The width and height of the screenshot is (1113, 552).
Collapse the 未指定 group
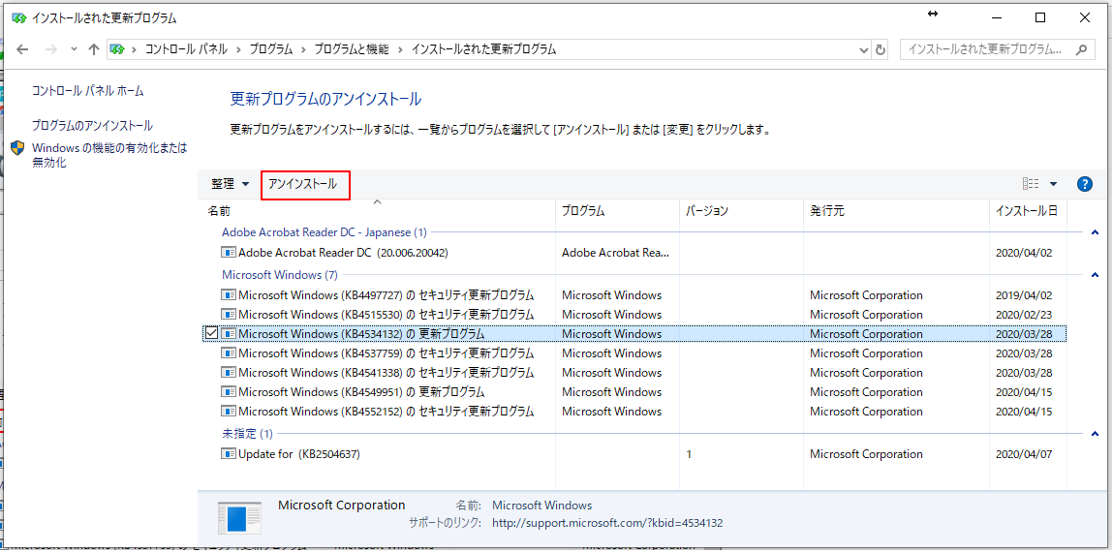1094,434
